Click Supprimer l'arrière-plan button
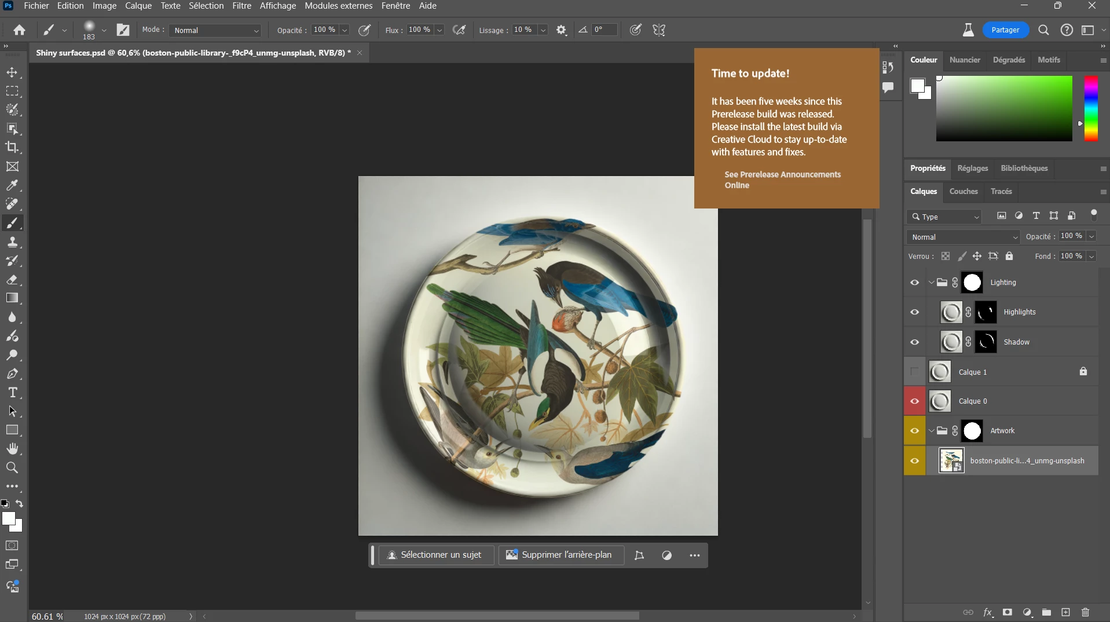This screenshot has width=1110, height=622. click(561, 555)
